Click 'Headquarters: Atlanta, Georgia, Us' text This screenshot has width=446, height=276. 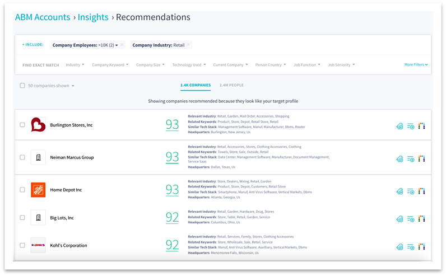pyautogui.click(x=214, y=197)
